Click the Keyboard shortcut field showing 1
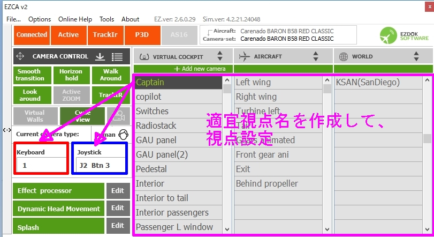Image resolution: width=434 pixels, height=237 pixels. pyautogui.click(x=41, y=165)
